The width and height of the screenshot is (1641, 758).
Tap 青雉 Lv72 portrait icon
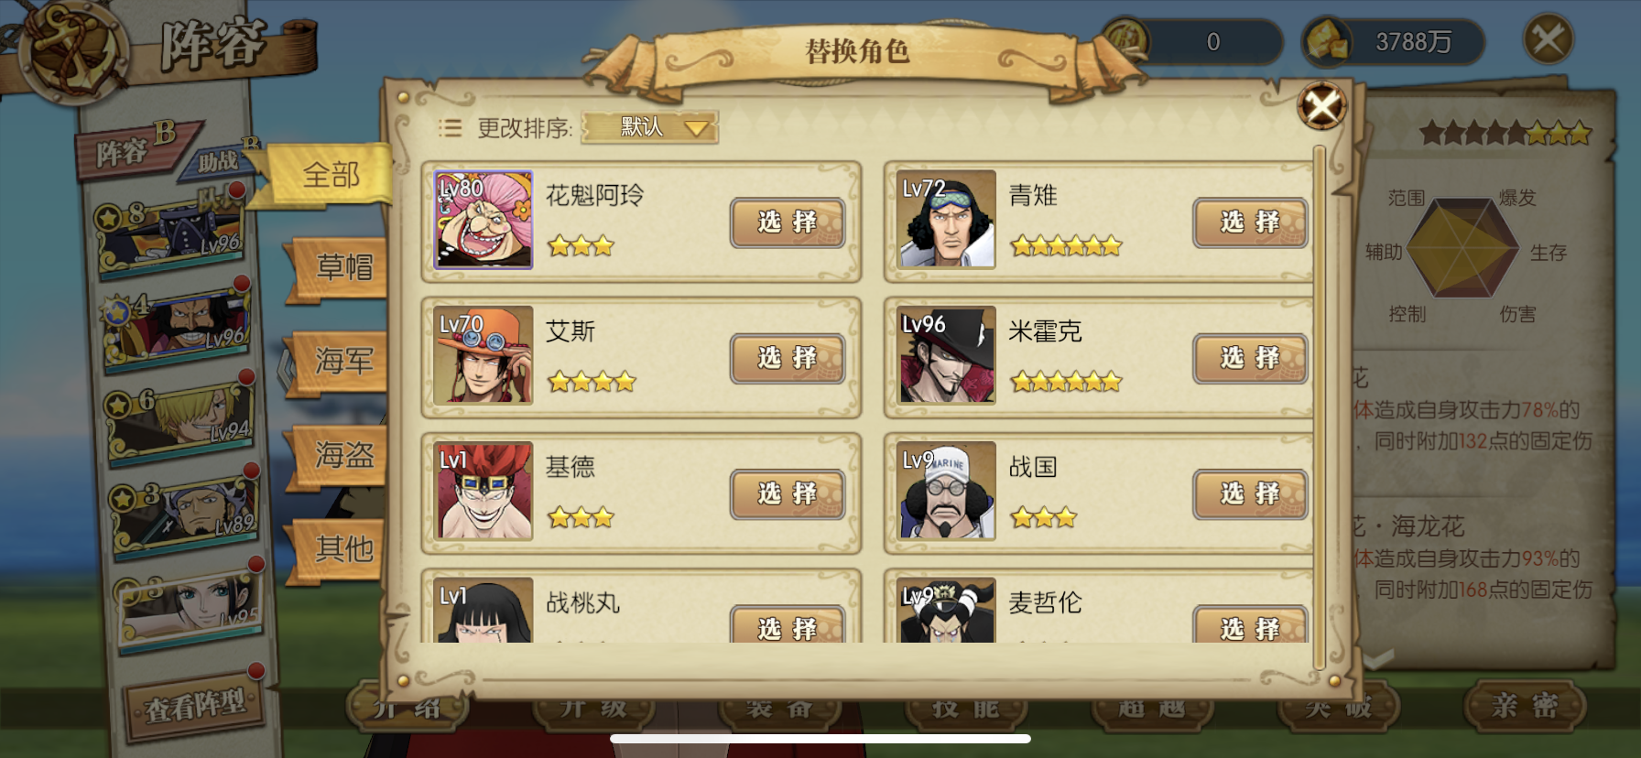[946, 220]
